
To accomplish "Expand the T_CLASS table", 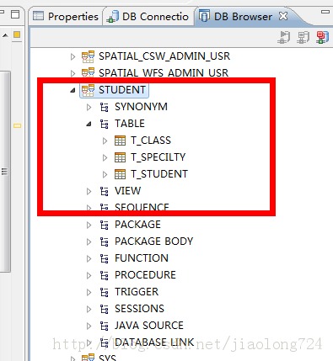I will coord(105,141).
